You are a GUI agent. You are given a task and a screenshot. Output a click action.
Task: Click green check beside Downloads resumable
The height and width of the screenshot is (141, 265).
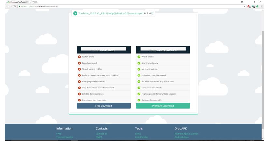point(139,100)
